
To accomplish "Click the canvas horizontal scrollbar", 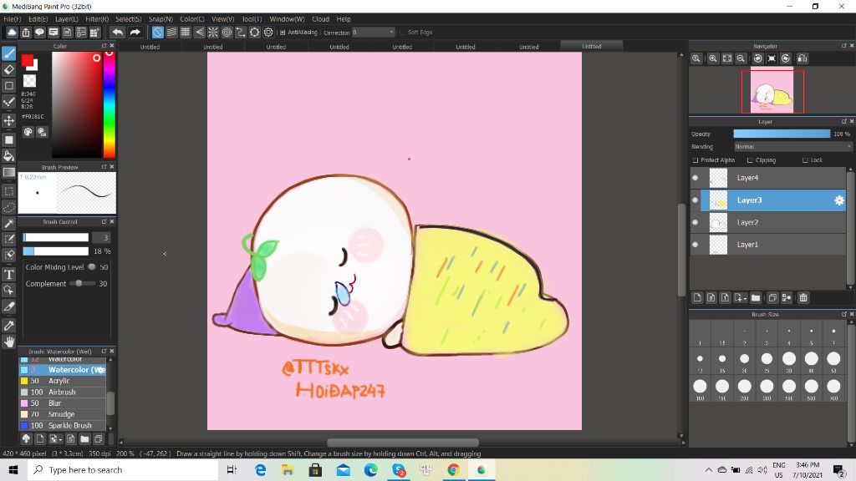I will tap(403, 443).
